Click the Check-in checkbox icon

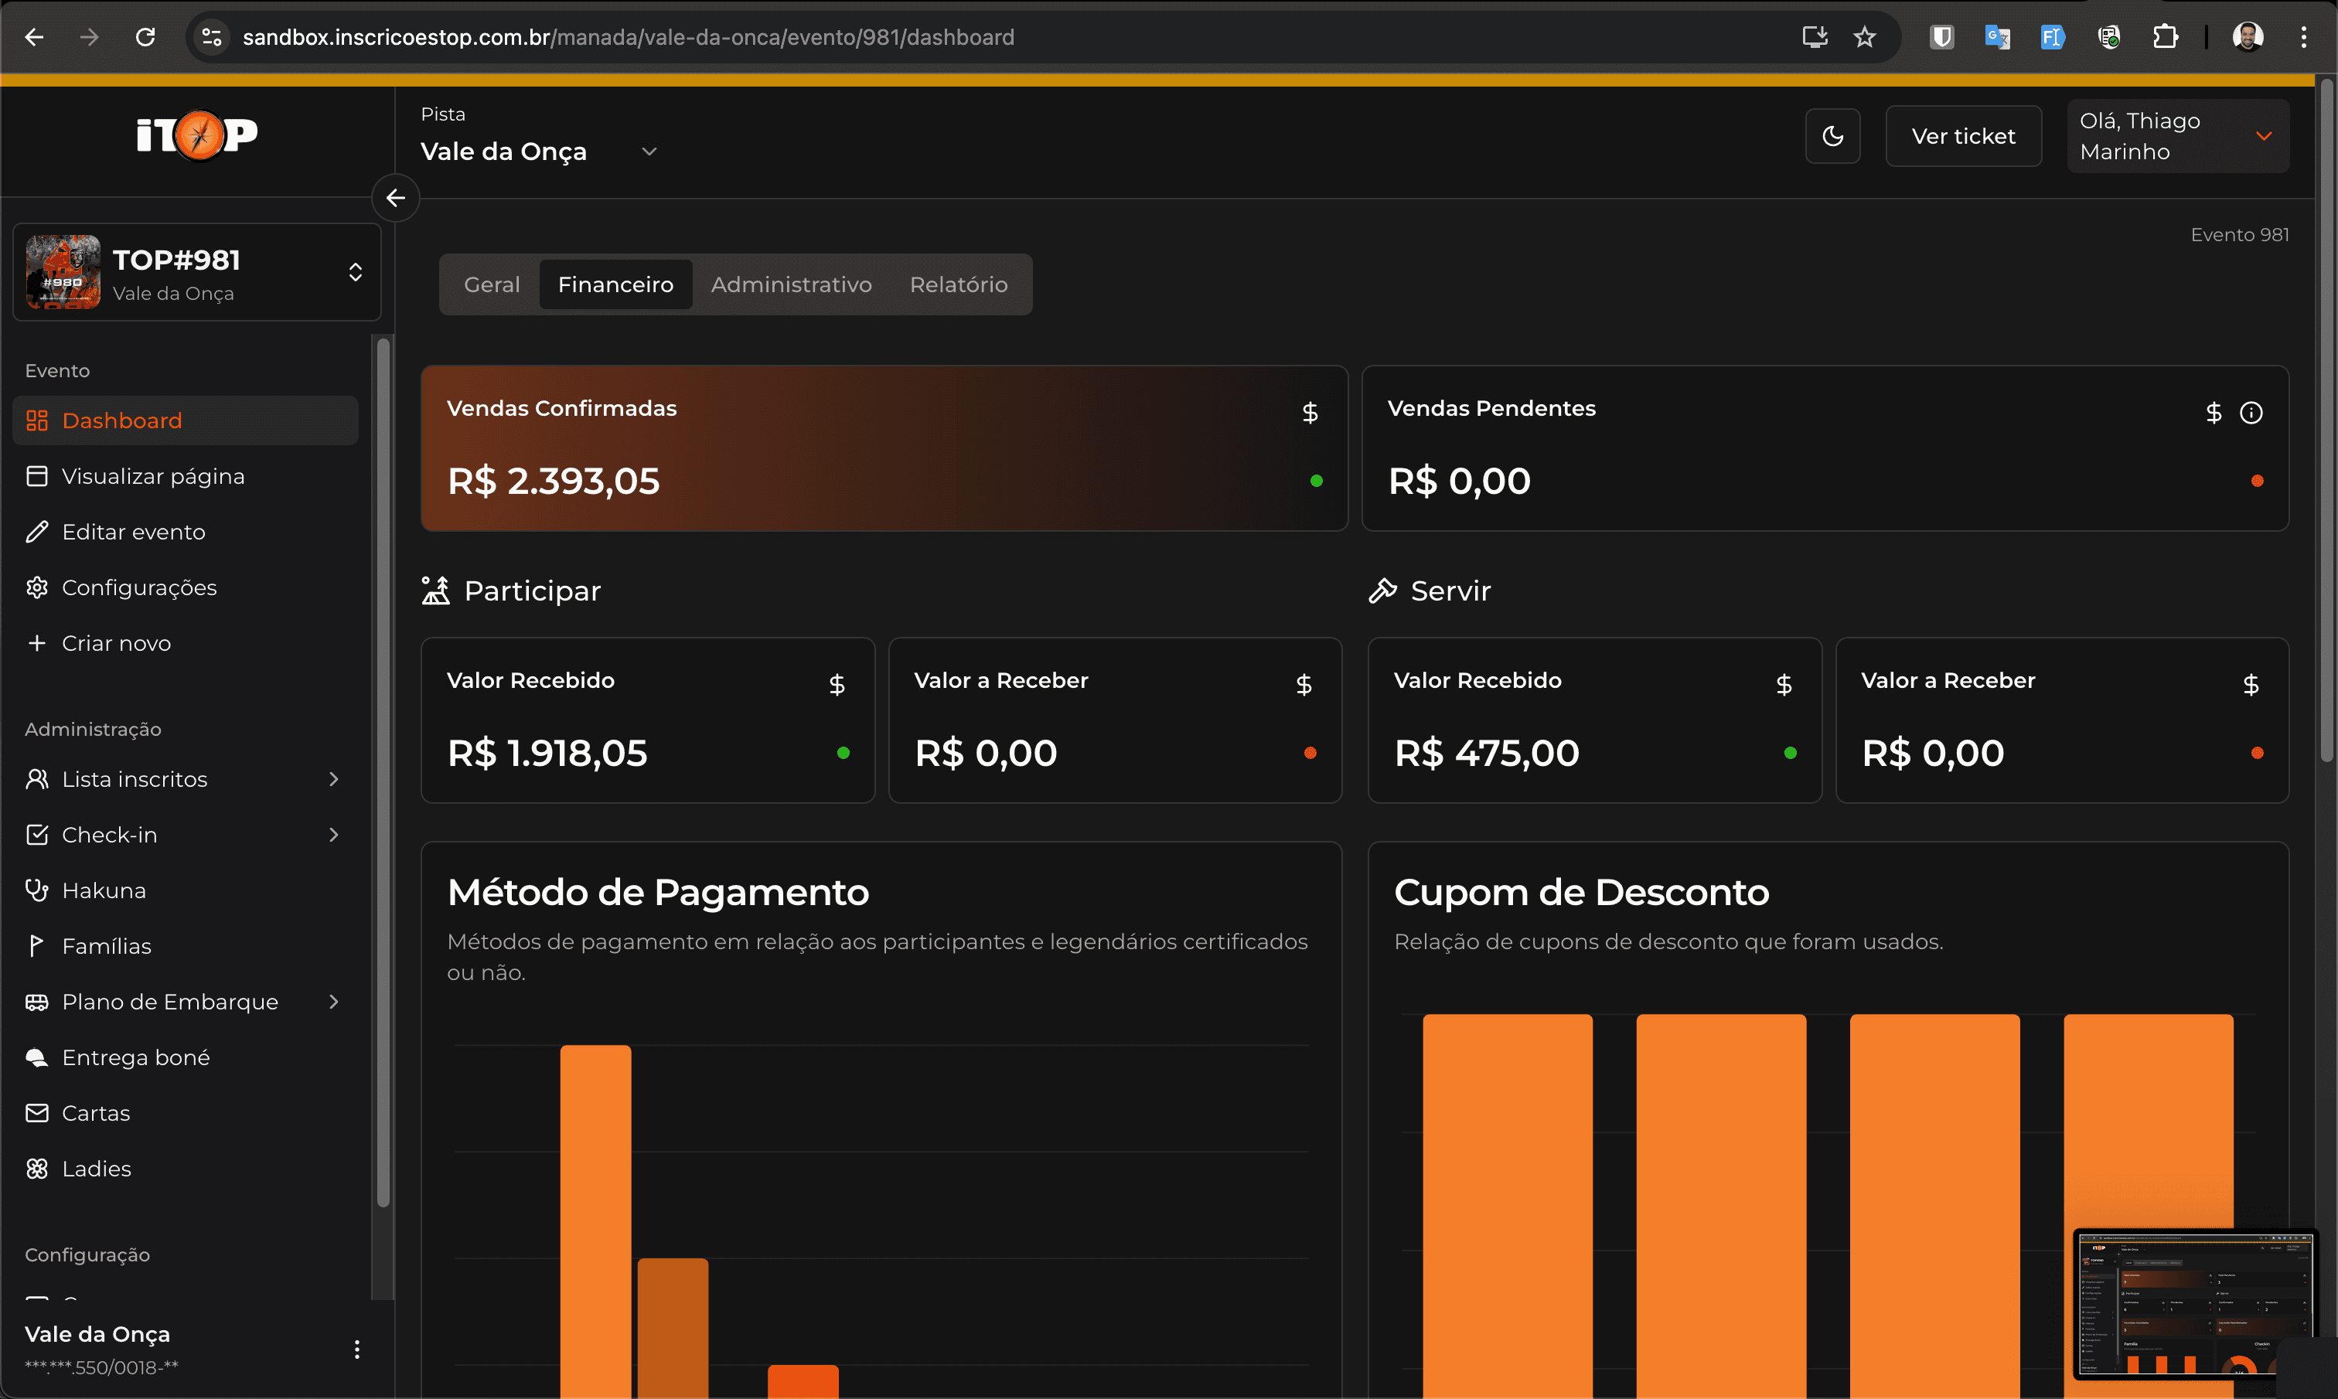pyautogui.click(x=37, y=834)
